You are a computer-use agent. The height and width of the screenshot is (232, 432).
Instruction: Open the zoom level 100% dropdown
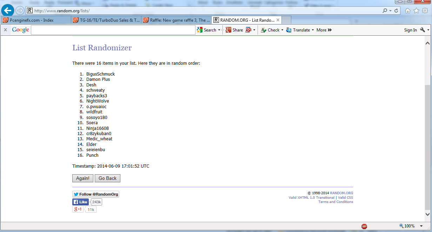pyautogui.click(x=421, y=226)
